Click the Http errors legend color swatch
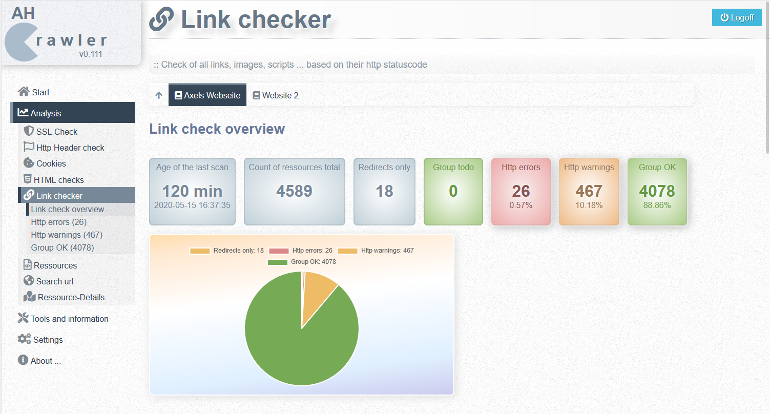This screenshot has width=770, height=414. (279, 251)
